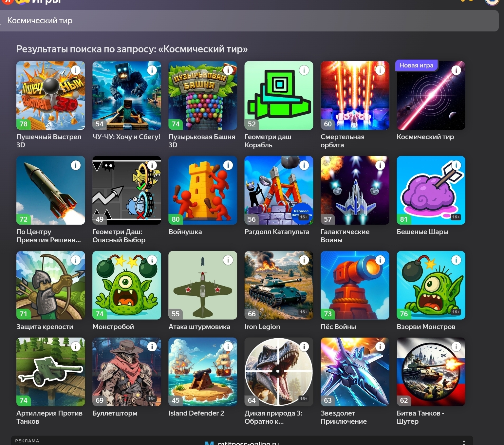Image resolution: width=504 pixels, height=445 pixels.
Task: Launch Атака штурмовика game thumbnail
Action: (x=202, y=285)
